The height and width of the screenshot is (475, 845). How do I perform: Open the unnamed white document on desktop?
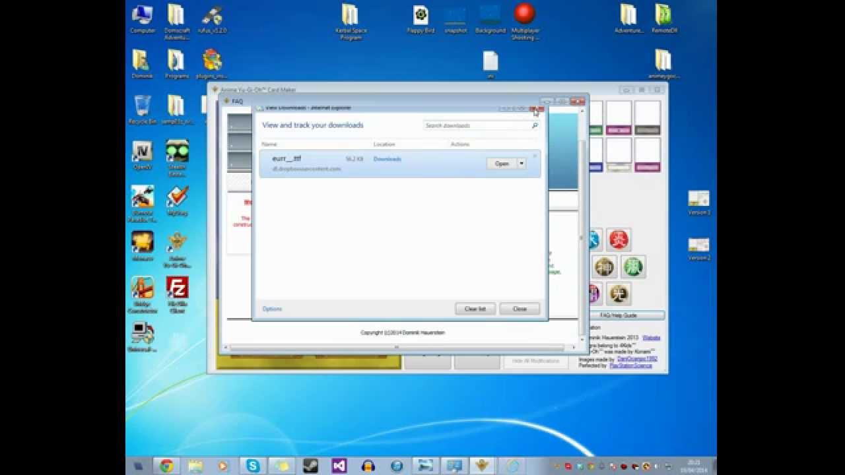(x=490, y=65)
